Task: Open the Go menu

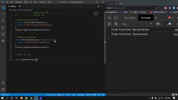Action: tap(31, 2)
